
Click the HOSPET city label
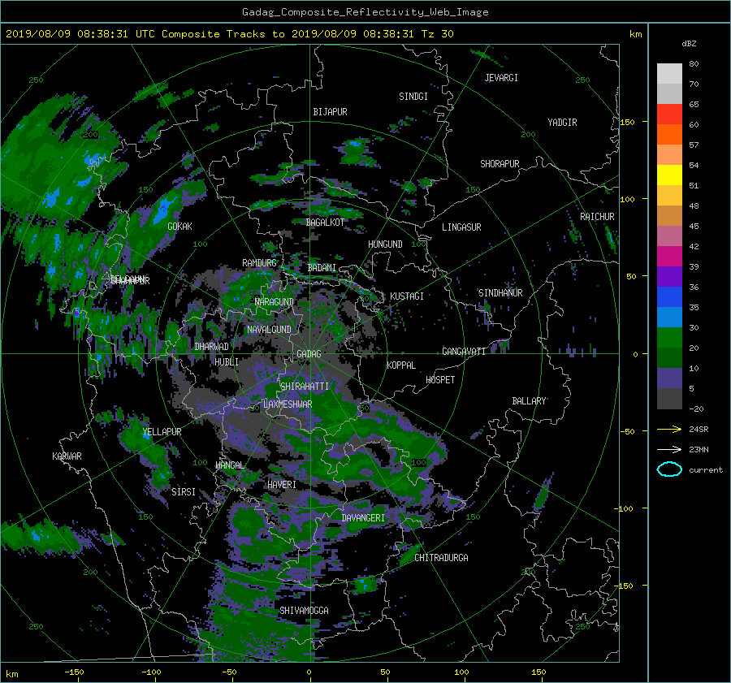440,380
